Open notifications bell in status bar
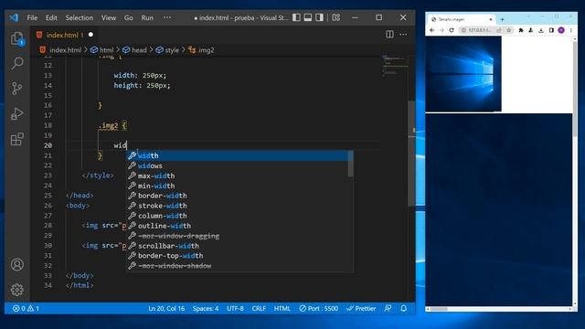This screenshot has height=329, width=585. (404, 309)
